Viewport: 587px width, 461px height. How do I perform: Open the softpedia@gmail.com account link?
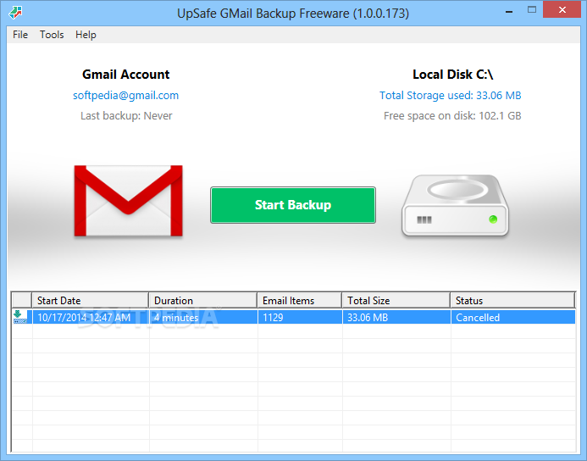(125, 96)
